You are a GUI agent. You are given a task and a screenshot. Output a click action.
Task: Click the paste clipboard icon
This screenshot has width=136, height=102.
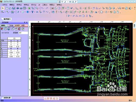[59, 8]
